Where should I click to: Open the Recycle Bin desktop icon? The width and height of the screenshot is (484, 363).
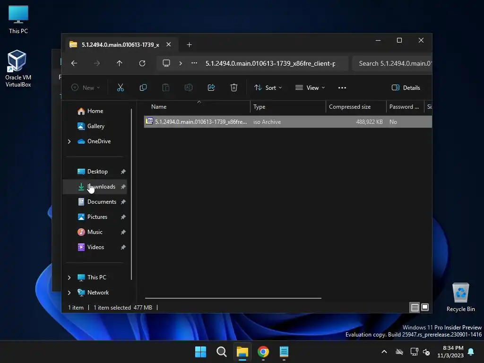460,298
